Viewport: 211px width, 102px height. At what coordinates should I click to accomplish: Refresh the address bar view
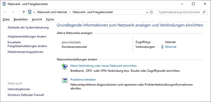(x=151, y=12)
